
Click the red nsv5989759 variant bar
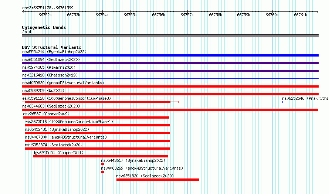click(x=170, y=94)
